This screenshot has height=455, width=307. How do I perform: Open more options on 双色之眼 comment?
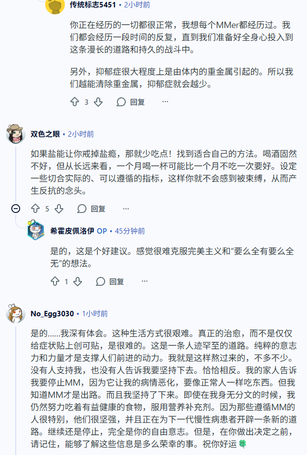pyautogui.click(x=126, y=209)
